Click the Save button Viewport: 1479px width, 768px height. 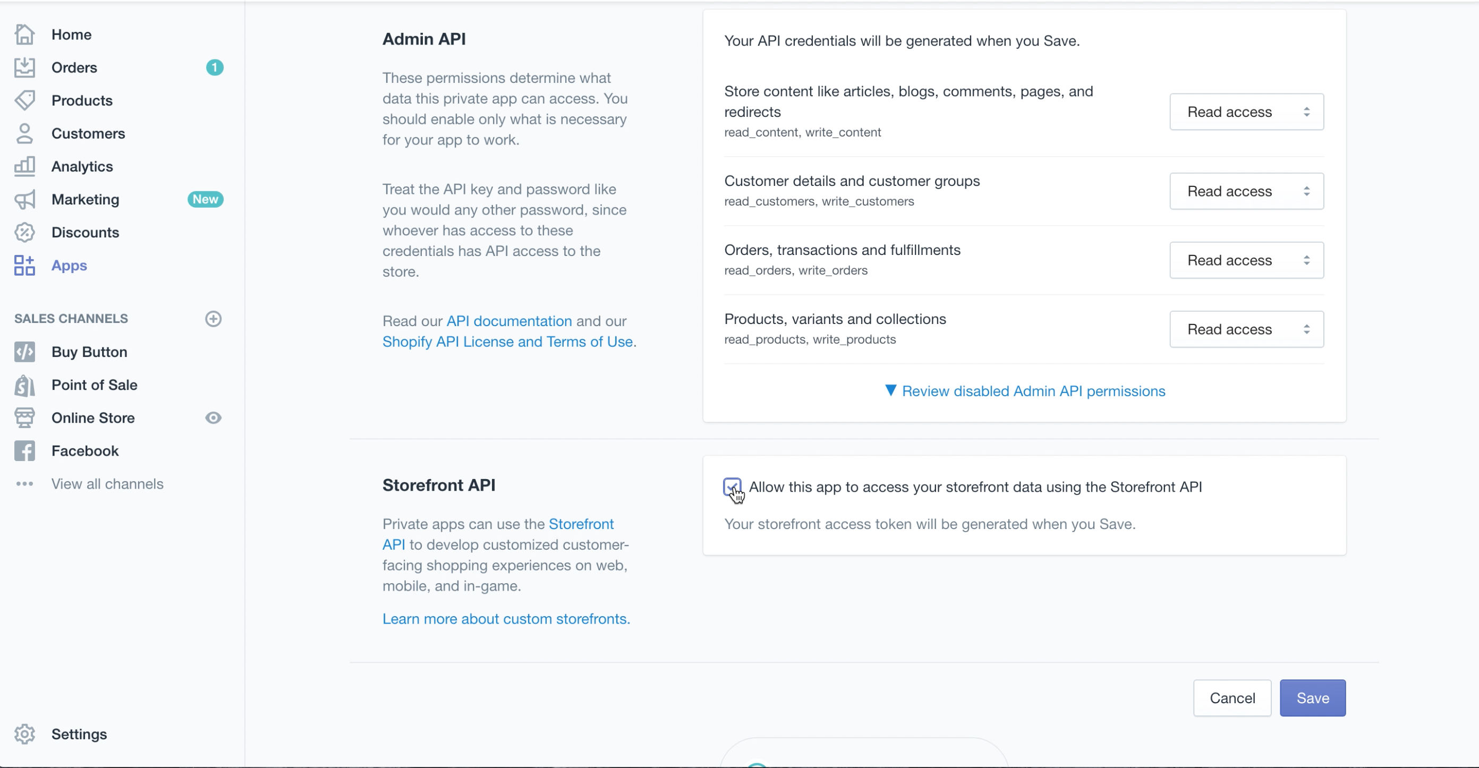1313,697
